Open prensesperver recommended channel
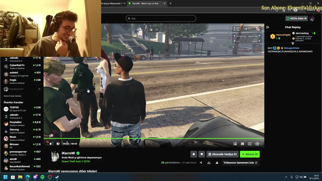Image resolution: width=322 pixels, height=181 pixels. [x=22, y=153]
